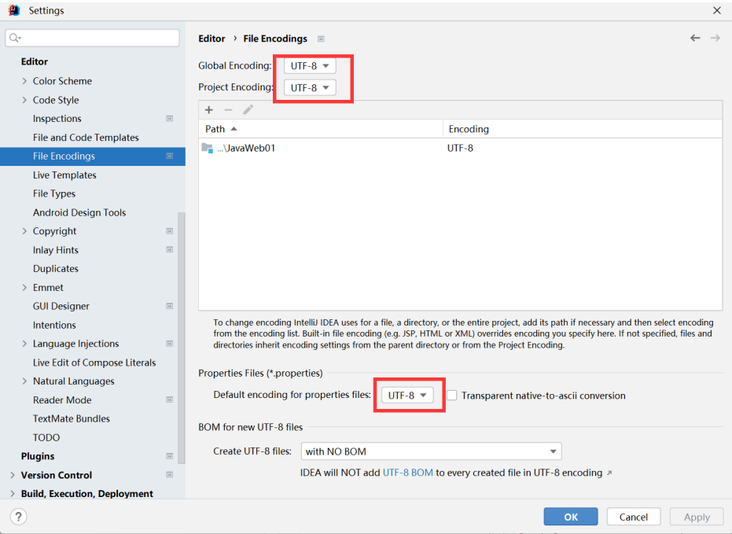Select Live Edit of Compose Literals
The height and width of the screenshot is (534, 732).
pos(94,363)
